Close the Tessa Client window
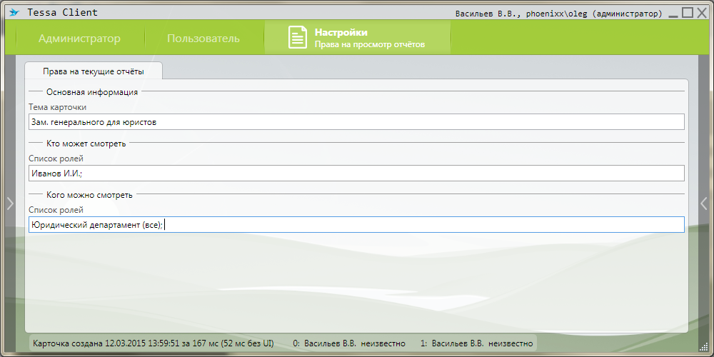This screenshot has width=714, height=357. coord(701,13)
